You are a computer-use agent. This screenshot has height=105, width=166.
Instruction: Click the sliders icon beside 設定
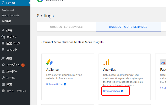click(3, 84)
